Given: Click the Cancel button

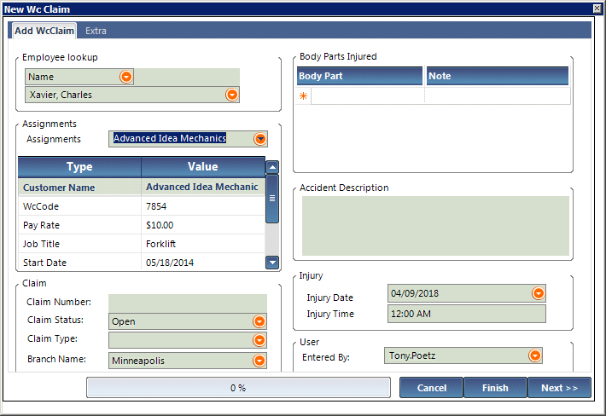Looking at the screenshot, I should [x=431, y=388].
